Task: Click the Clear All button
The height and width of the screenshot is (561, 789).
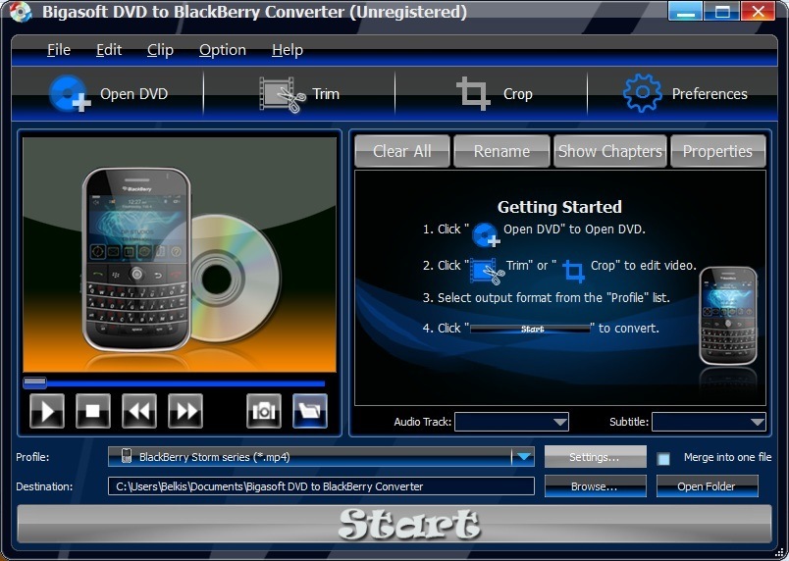Action: 402,151
